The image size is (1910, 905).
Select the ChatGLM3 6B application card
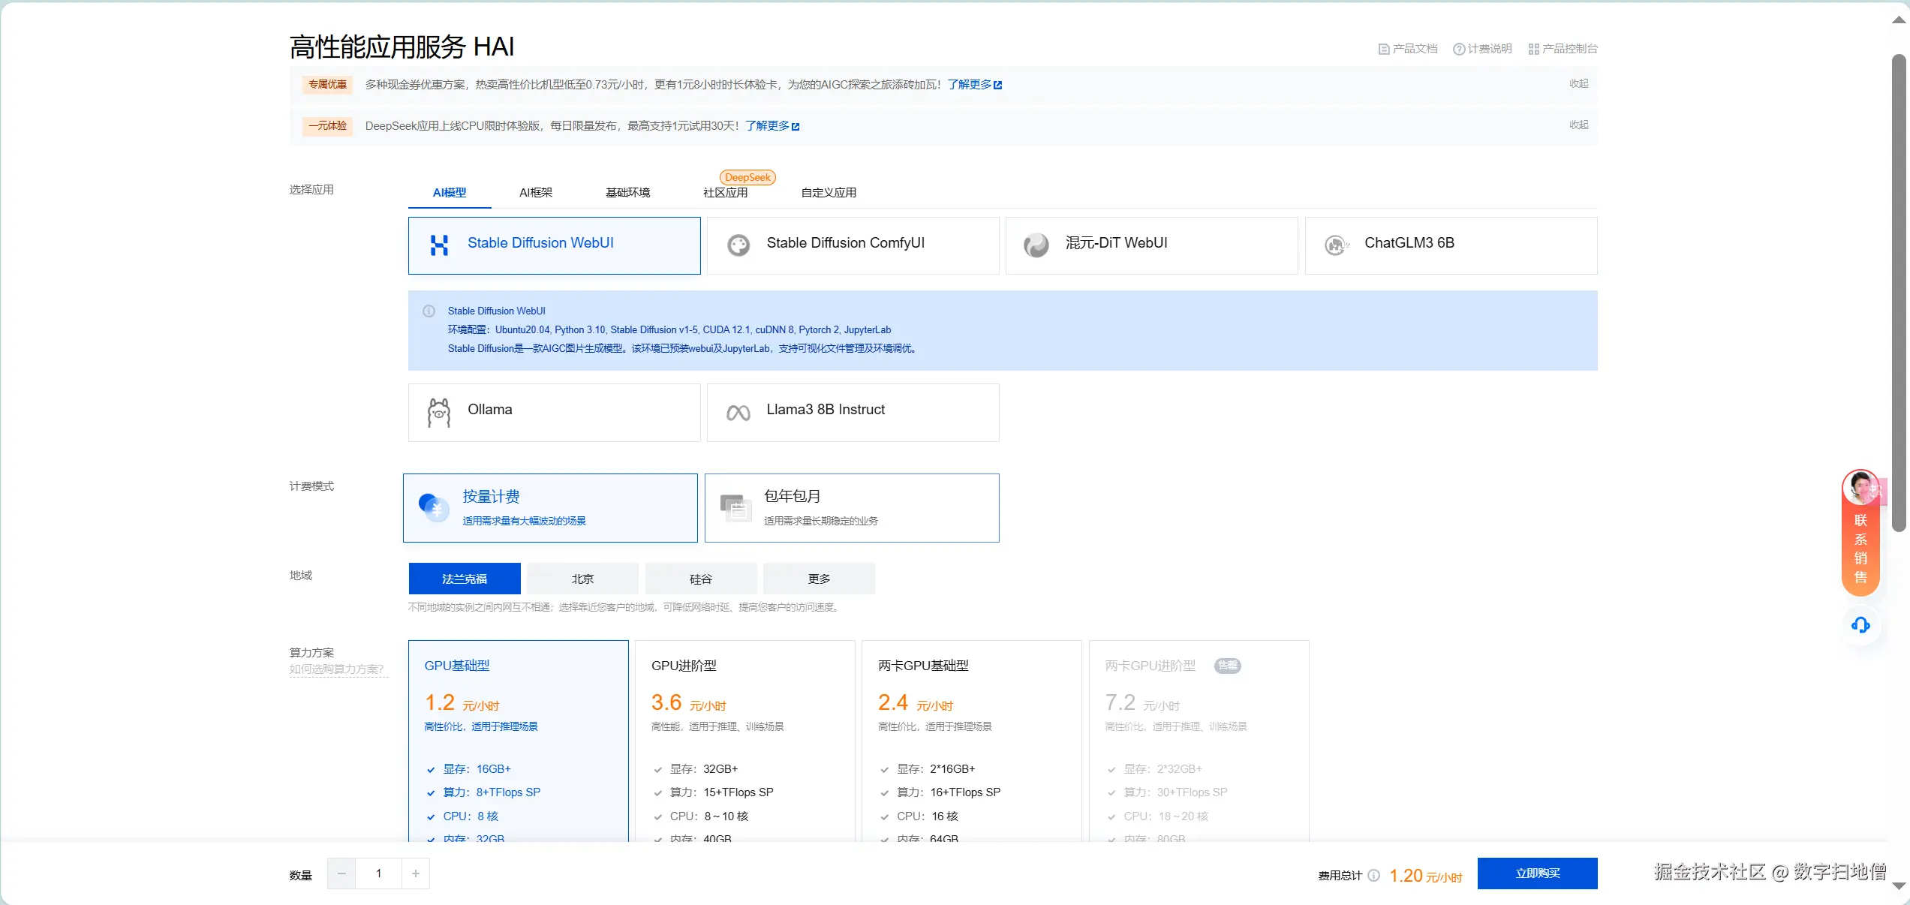pyautogui.click(x=1451, y=246)
